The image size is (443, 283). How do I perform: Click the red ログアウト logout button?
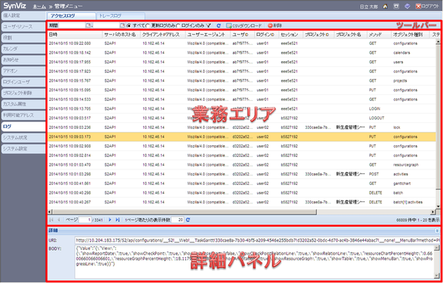coord(427,6)
